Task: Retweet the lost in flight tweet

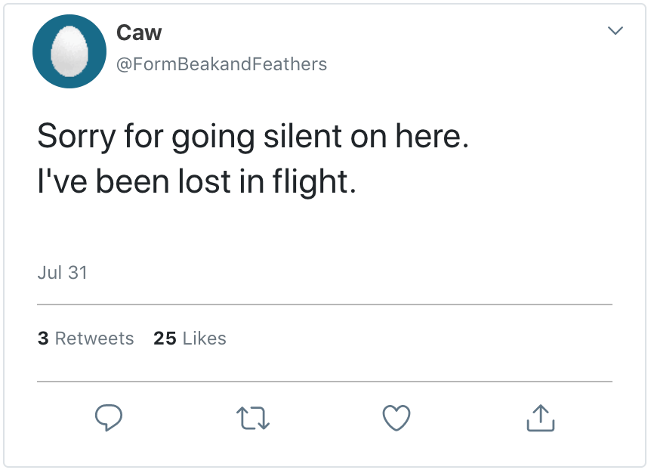Action: tap(252, 417)
